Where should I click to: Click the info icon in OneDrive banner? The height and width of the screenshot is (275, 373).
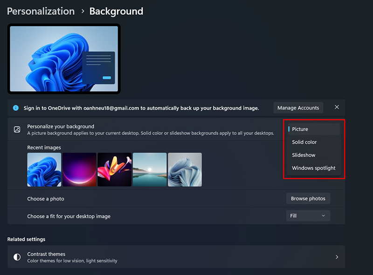[x=15, y=108]
